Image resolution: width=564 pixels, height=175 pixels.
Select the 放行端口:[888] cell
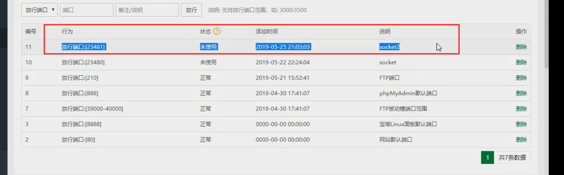point(80,93)
